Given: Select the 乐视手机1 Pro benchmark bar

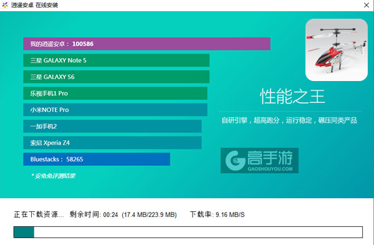Looking at the screenshot, I should point(115,94).
